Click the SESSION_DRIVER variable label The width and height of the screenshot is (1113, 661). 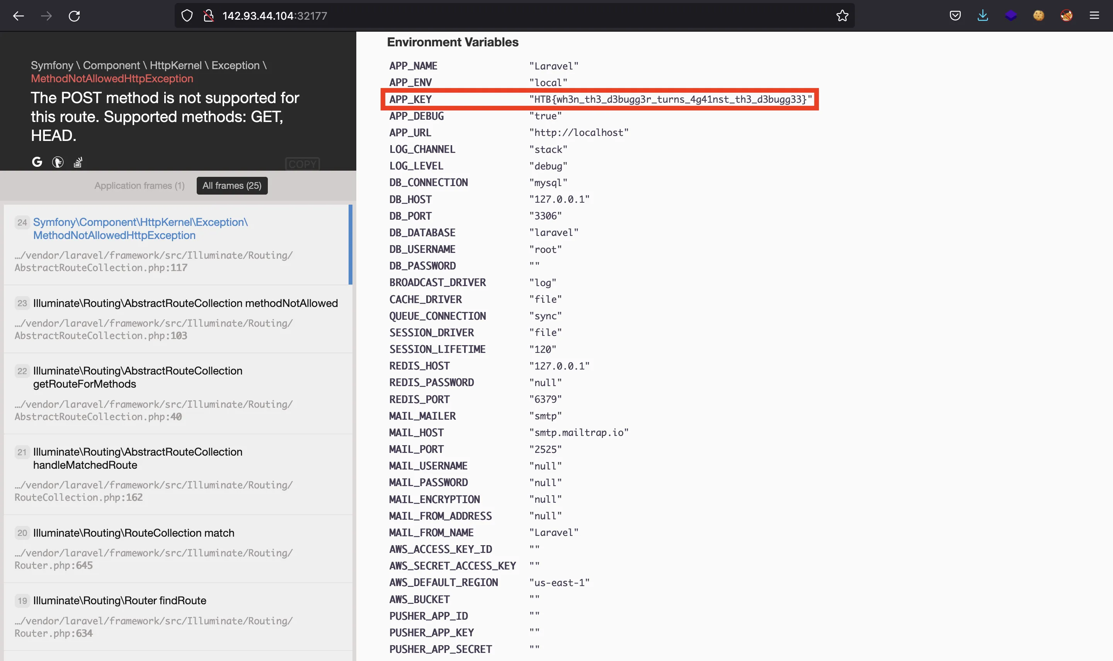point(431,333)
